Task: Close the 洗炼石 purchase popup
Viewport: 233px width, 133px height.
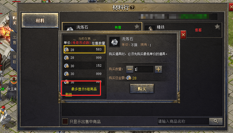Action: click(183, 35)
